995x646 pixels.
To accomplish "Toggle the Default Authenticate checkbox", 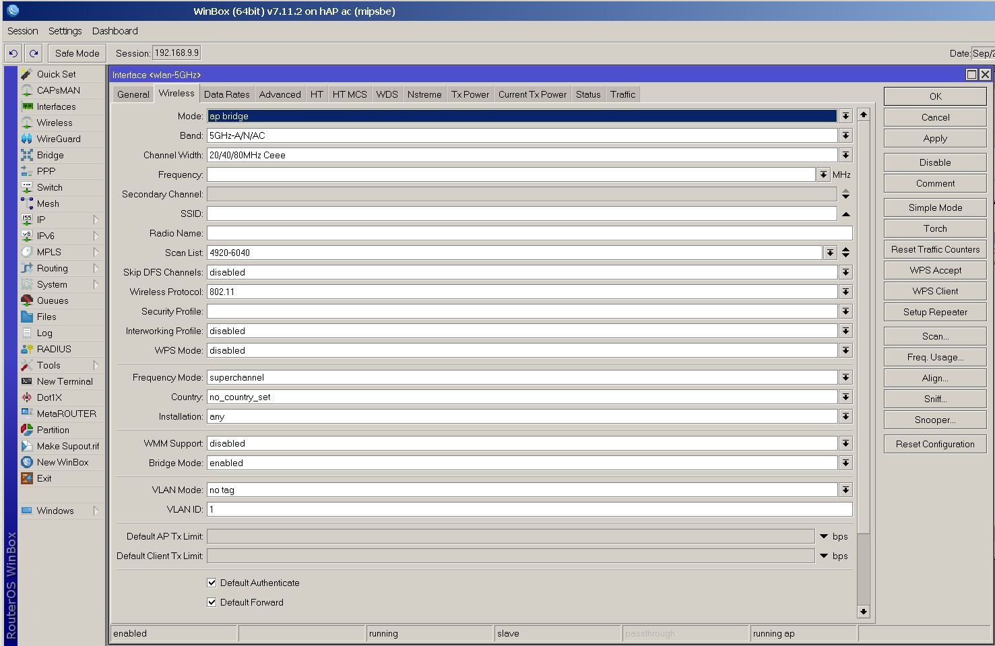I will point(212,583).
